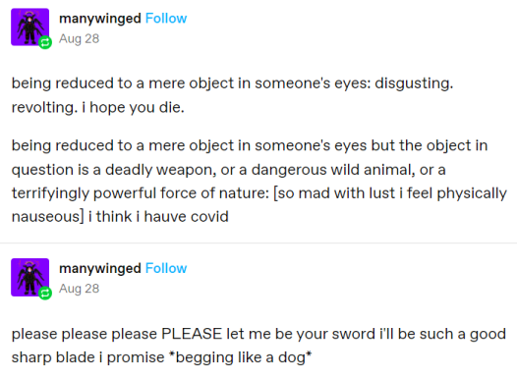Click the line starting "question is a deadly weapon"
This screenshot has width=517, height=378.
[228, 170]
